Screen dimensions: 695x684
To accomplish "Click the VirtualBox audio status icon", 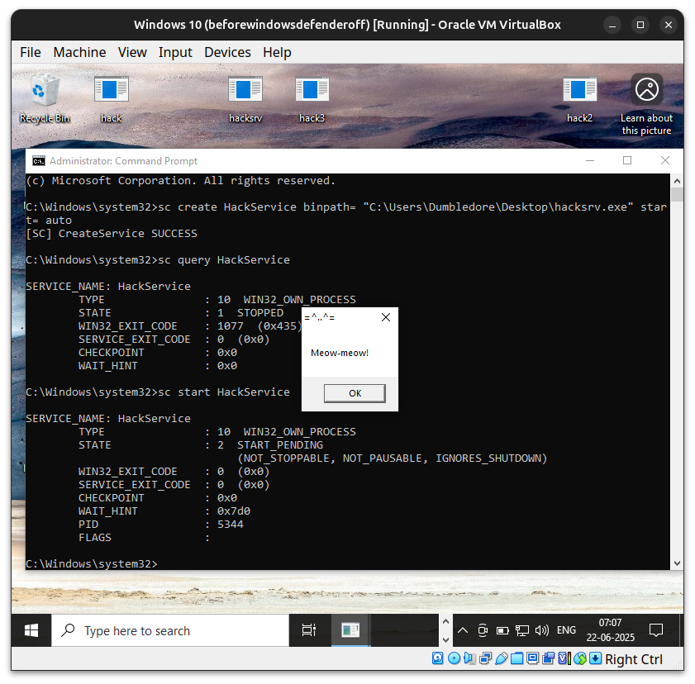I will [469, 658].
